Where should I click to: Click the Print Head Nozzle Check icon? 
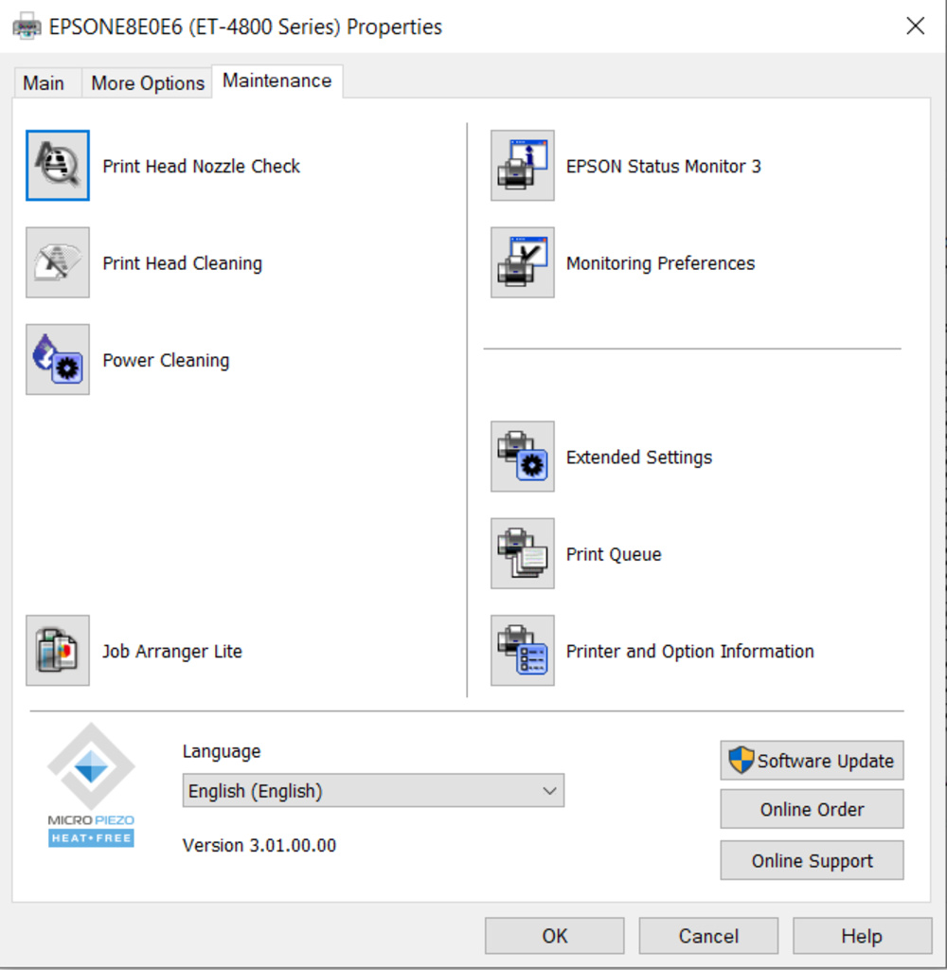tap(58, 166)
